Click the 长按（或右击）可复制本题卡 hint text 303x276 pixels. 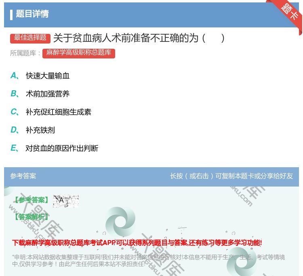tap(231, 176)
